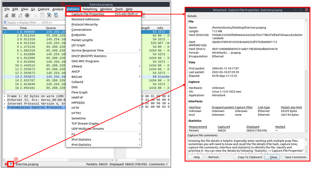Open the Service Response Time submenu
The height and width of the screenshot is (169, 314).
pos(103,50)
